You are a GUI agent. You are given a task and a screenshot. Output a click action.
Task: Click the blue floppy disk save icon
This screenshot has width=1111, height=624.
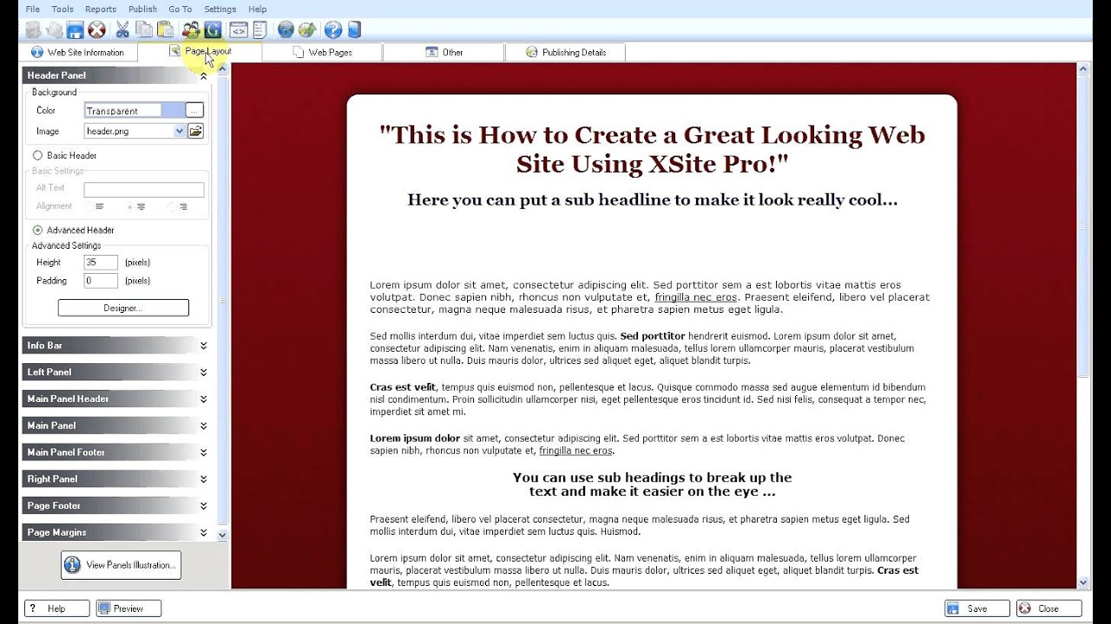pyautogui.click(x=76, y=29)
